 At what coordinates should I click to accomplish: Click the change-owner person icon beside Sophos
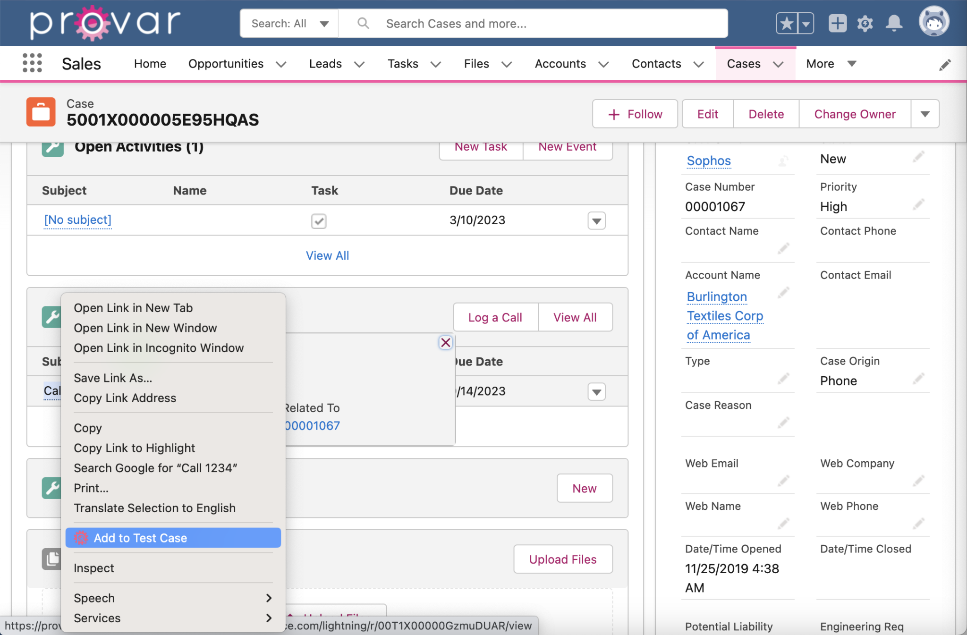pos(783,161)
